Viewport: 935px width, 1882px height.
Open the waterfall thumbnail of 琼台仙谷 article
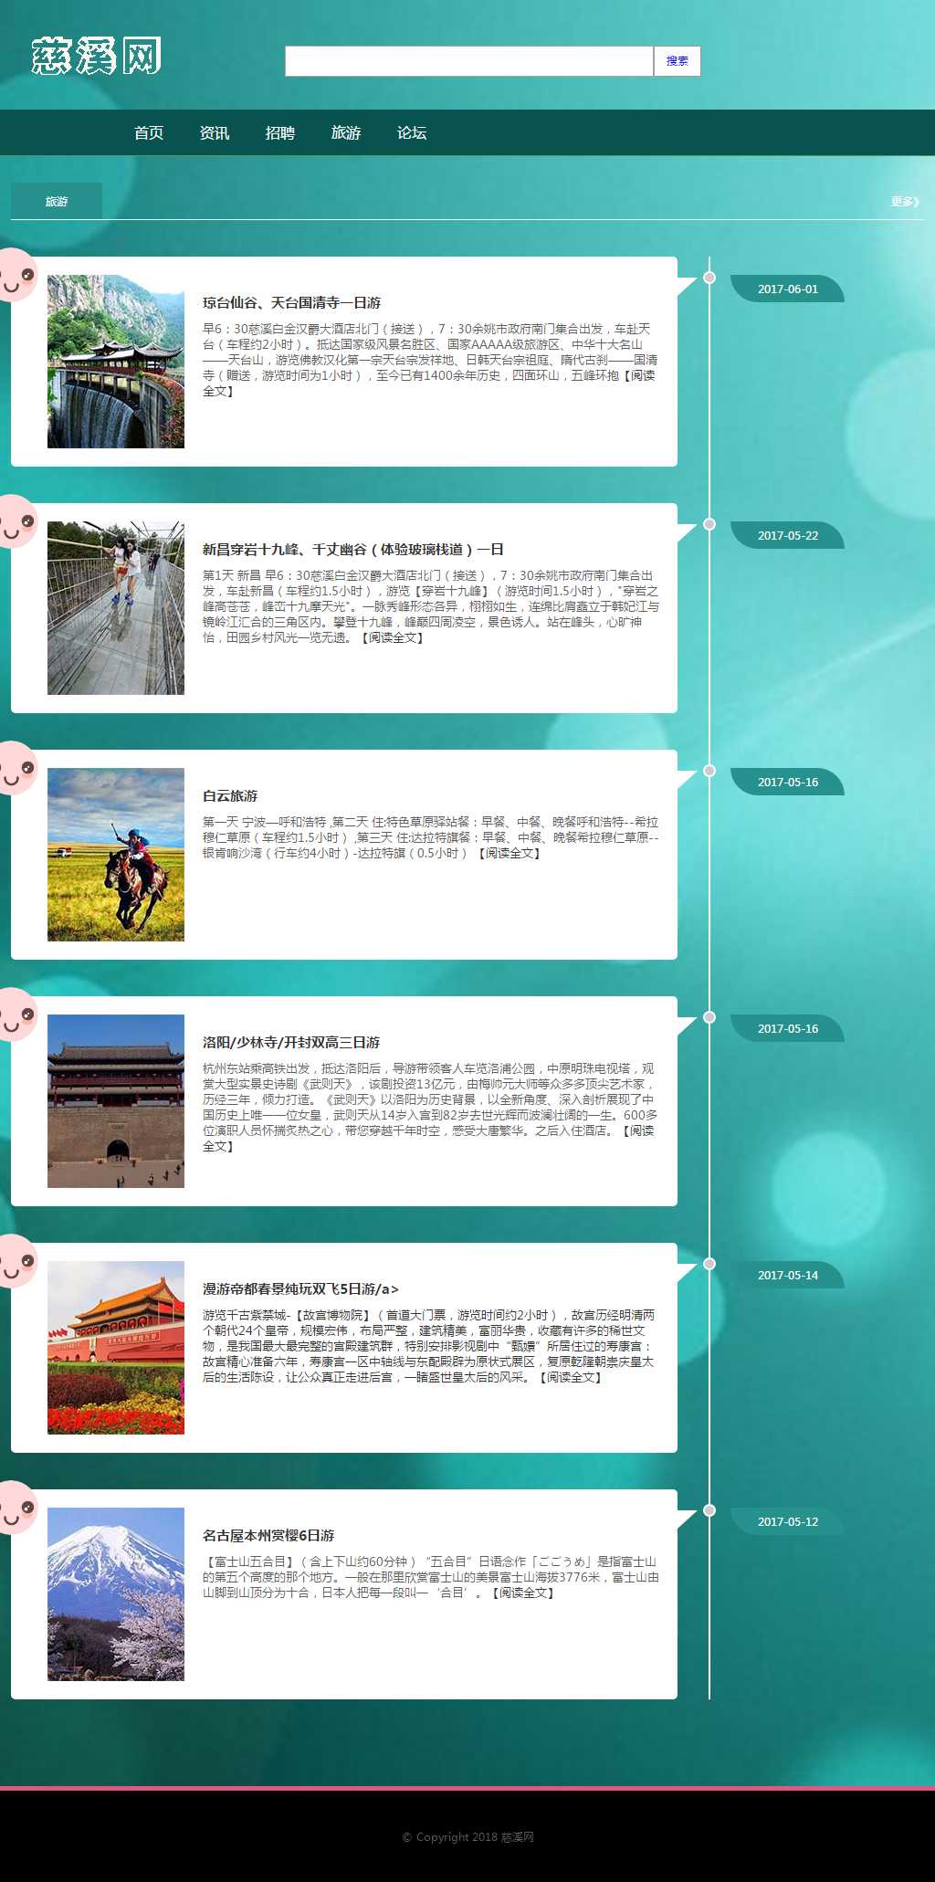point(116,362)
